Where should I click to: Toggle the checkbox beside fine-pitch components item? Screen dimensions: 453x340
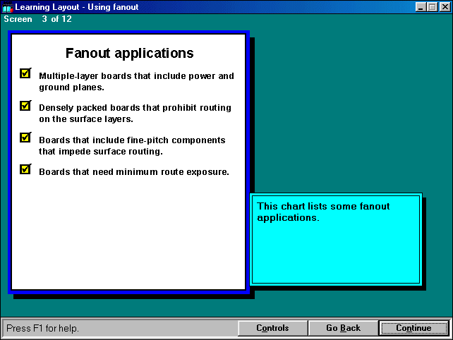pos(25,138)
